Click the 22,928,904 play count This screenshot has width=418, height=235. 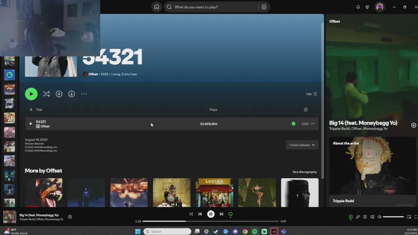pos(209,124)
